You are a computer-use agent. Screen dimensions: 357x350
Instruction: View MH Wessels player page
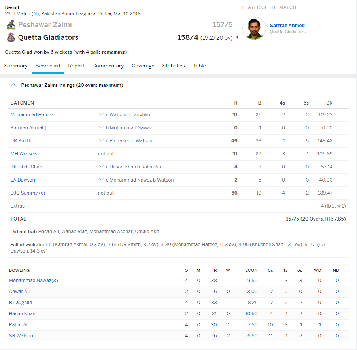tap(24, 154)
